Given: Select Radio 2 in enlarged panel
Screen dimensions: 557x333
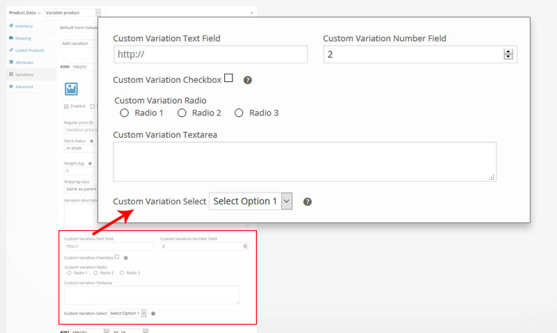Looking at the screenshot, I should pyautogui.click(x=182, y=113).
